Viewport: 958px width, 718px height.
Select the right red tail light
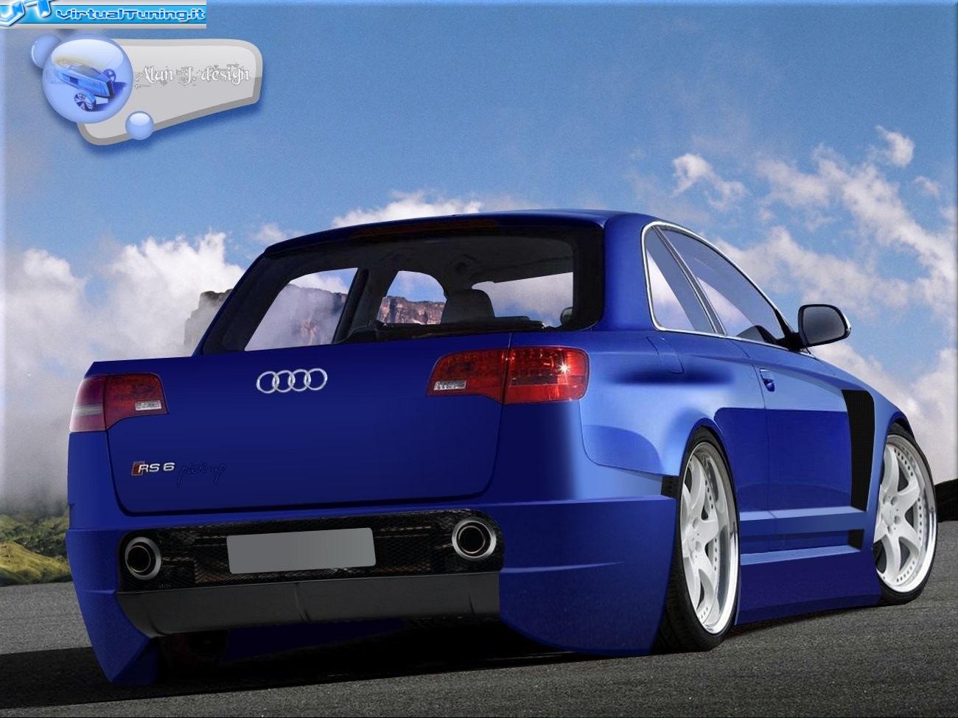pos(508,376)
